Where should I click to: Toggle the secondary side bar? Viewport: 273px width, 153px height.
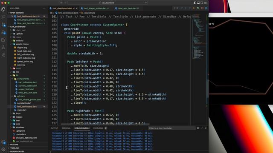(202, 3)
